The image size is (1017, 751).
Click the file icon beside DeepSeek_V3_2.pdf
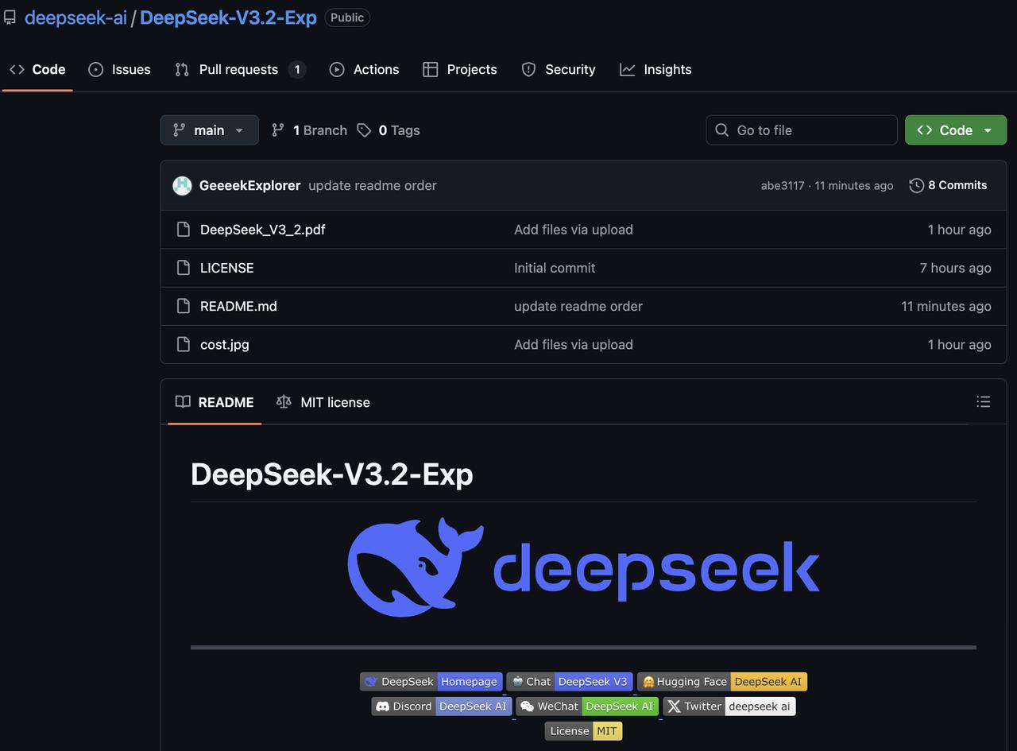(x=184, y=230)
